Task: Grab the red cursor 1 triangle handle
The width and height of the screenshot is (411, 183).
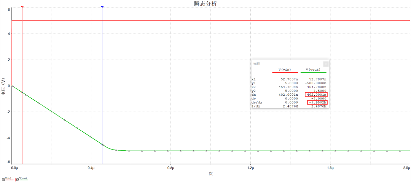Action: click(22, 6)
